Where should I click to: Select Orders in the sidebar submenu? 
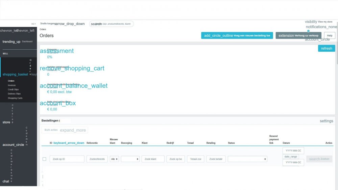[11, 81]
